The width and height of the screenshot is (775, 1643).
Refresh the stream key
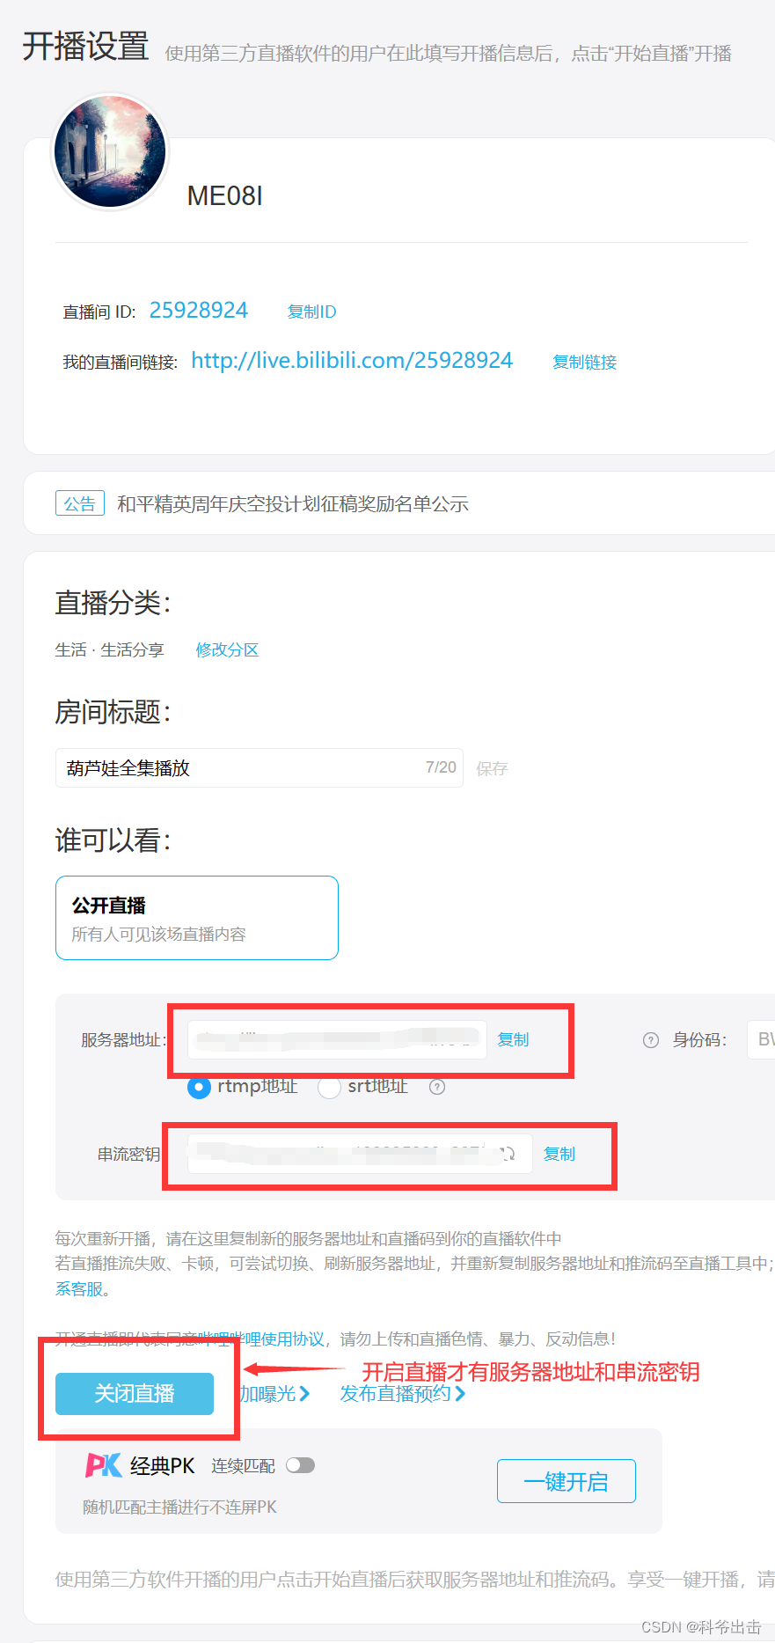coord(508,1154)
